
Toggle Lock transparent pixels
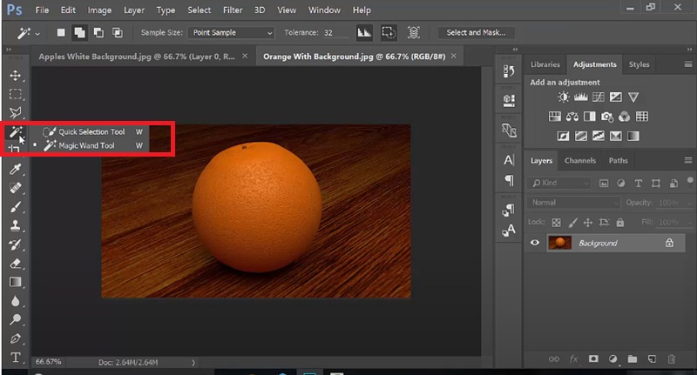click(556, 223)
